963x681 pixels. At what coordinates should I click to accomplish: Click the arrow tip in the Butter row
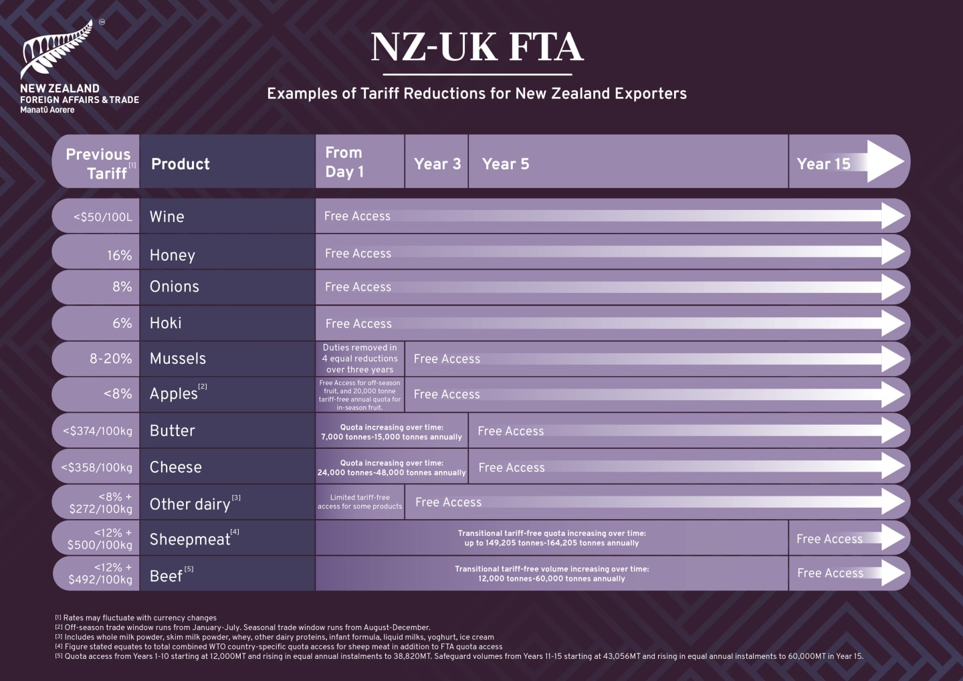coord(893,431)
